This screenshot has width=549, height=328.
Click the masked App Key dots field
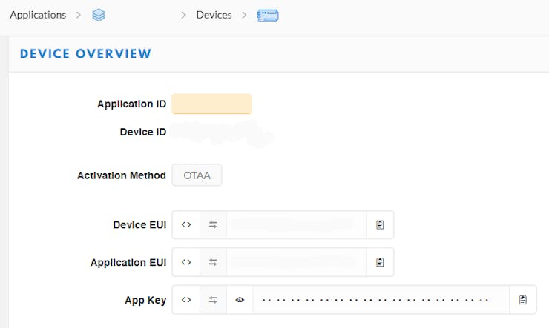click(381, 300)
